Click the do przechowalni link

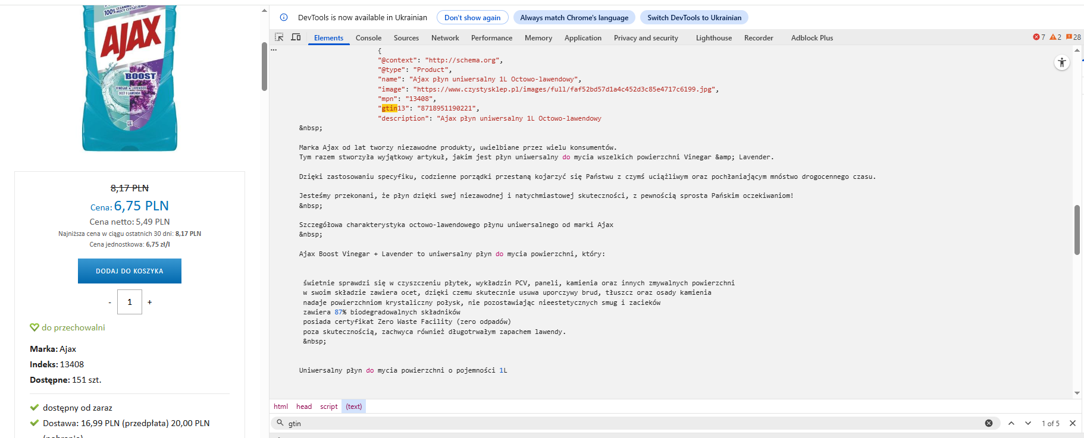73,327
